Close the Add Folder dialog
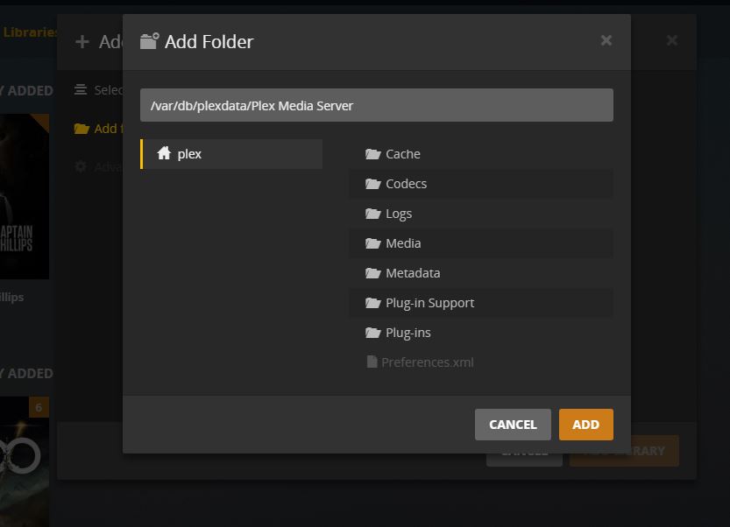 [x=606, y=40]
